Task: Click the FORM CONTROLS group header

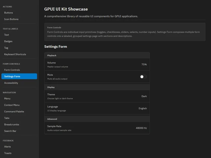Action: 11,64
